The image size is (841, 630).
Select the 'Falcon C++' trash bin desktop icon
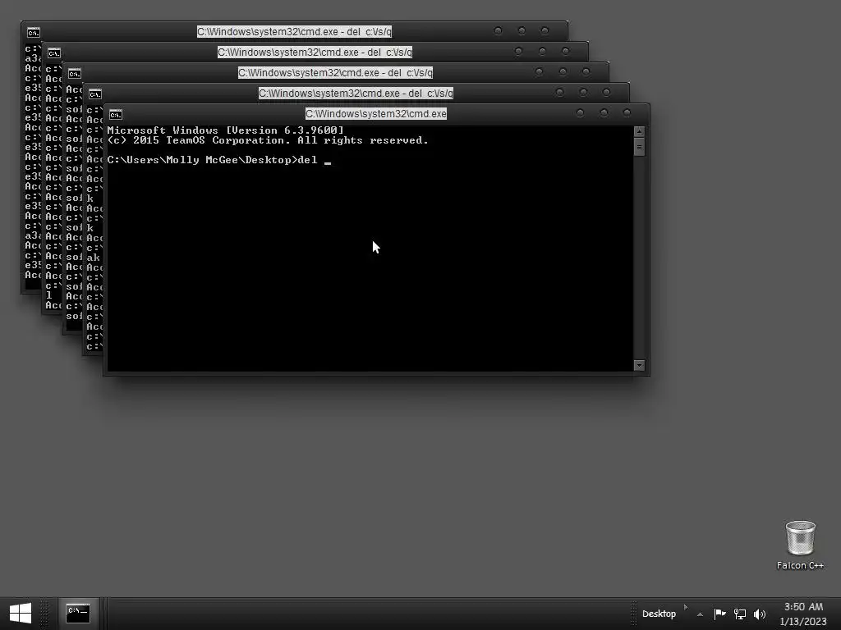click(x=800, y=545)
